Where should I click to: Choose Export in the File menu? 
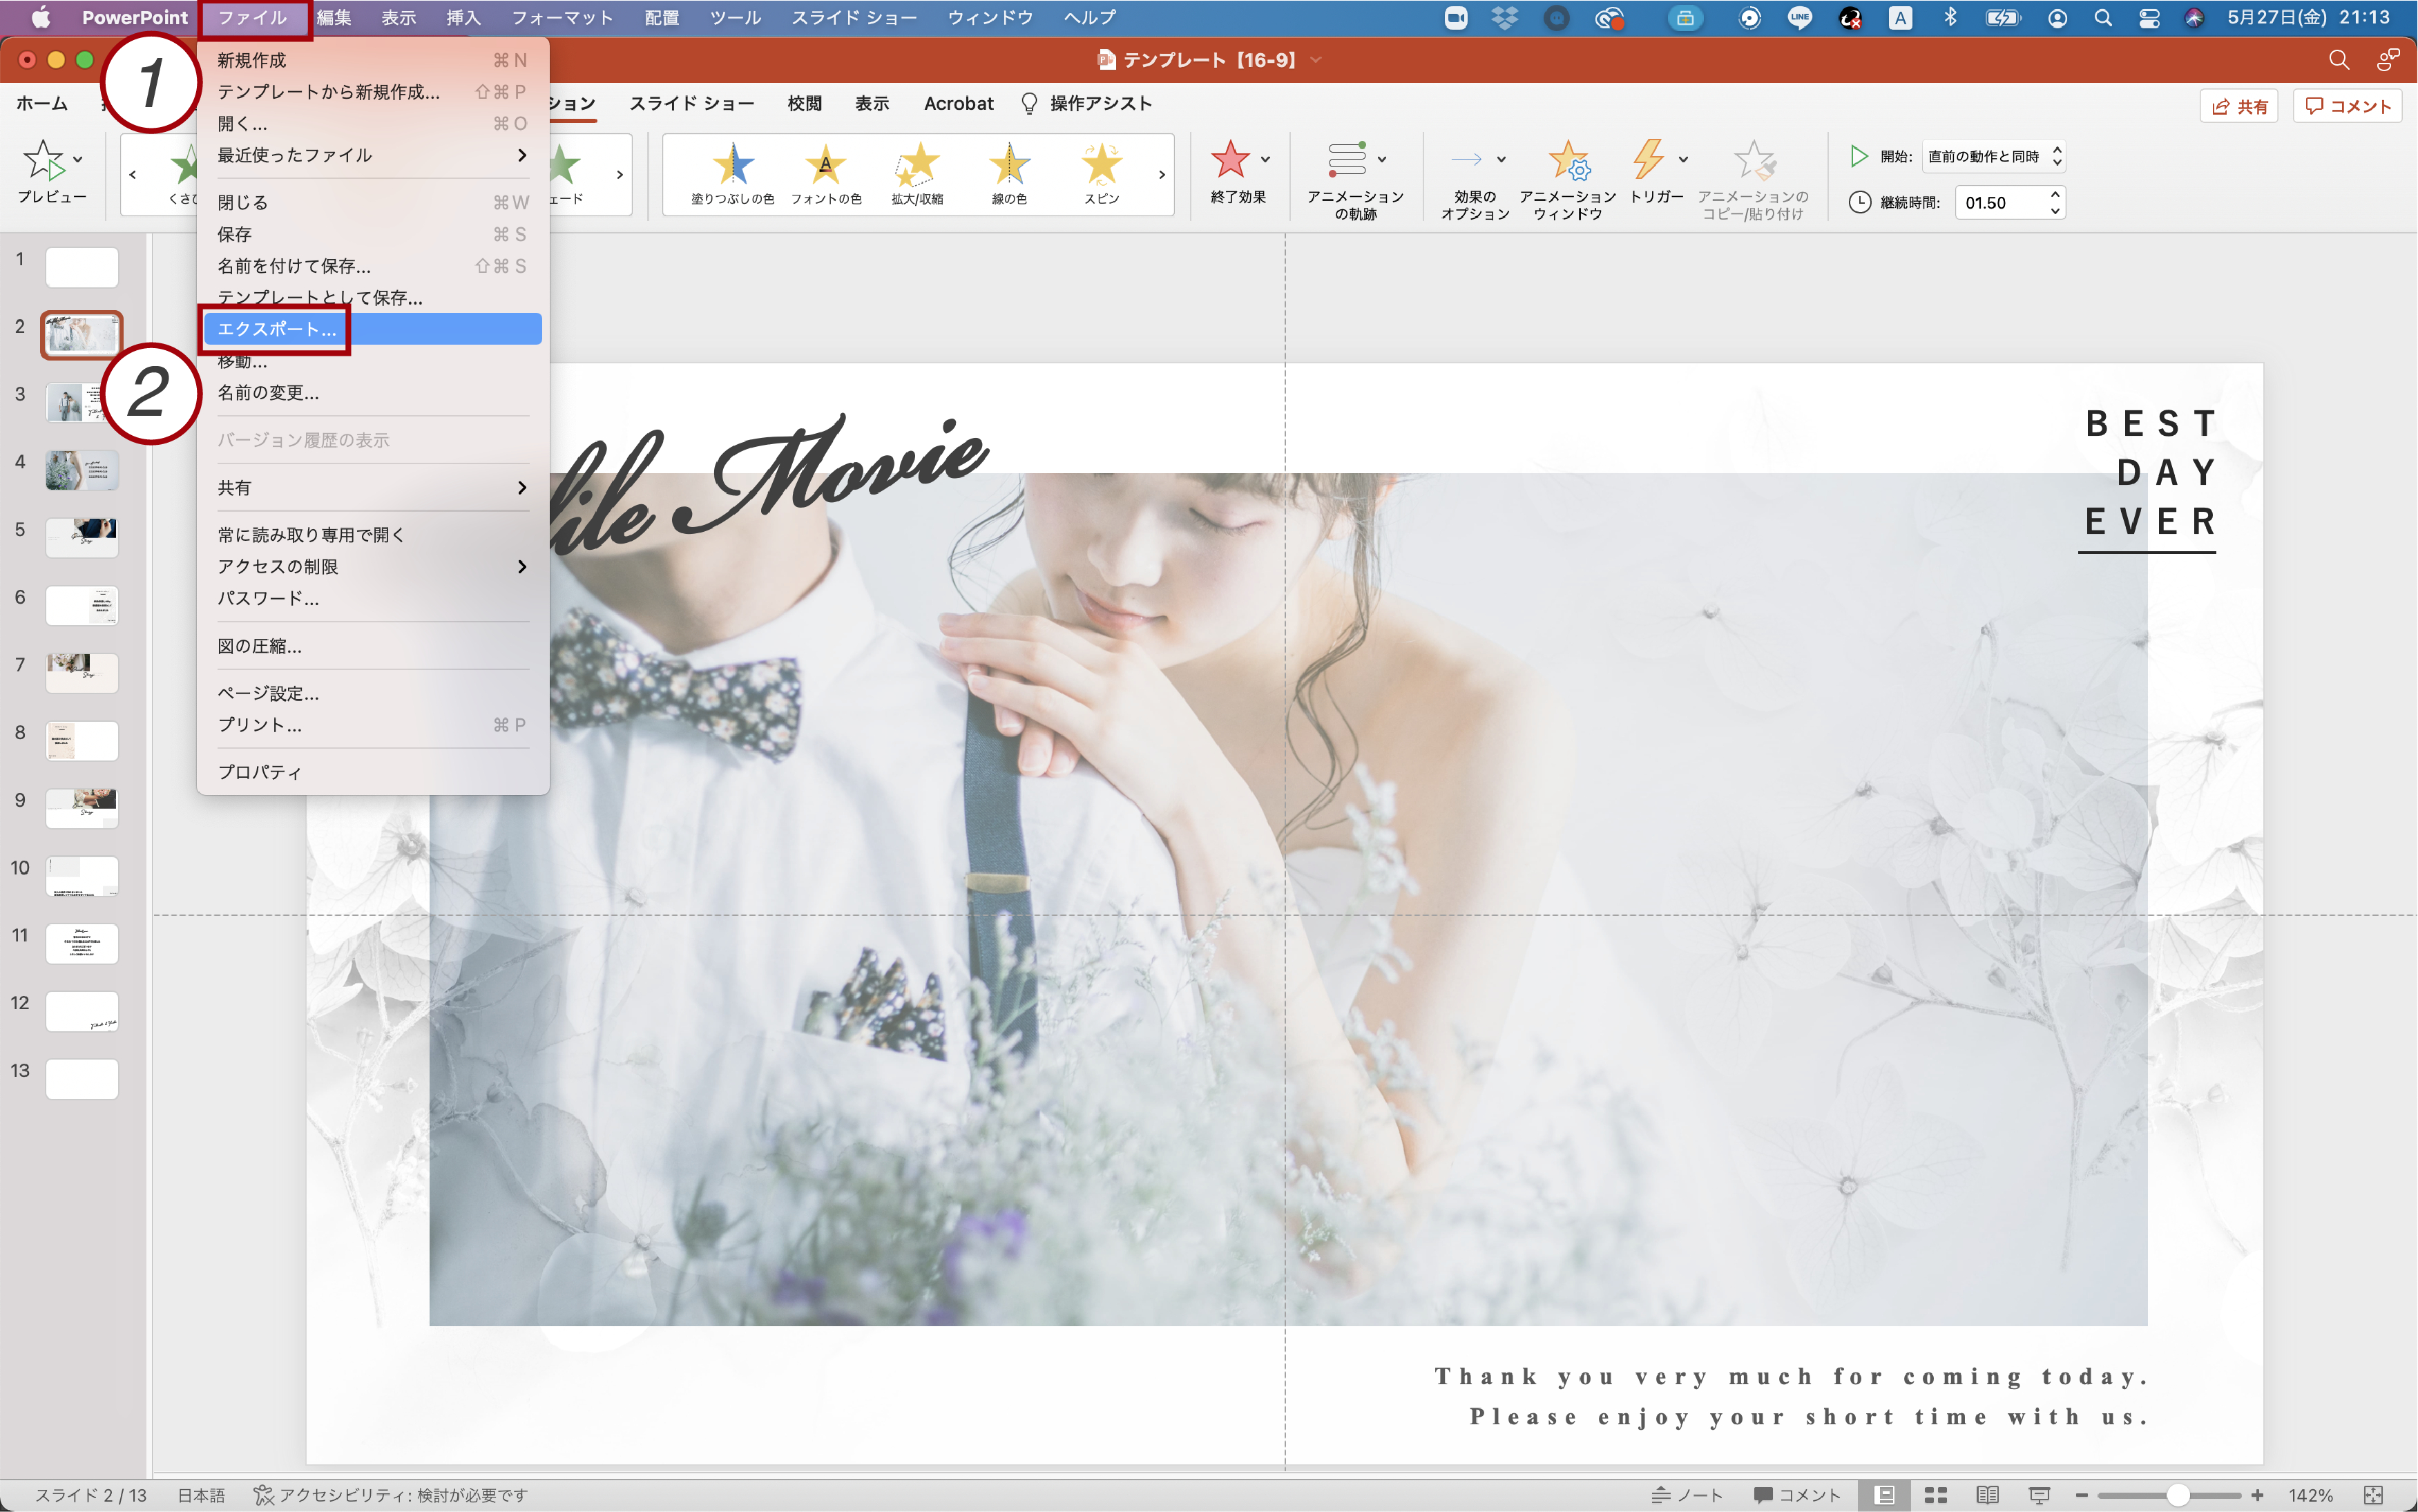click(x=372, y=329)
